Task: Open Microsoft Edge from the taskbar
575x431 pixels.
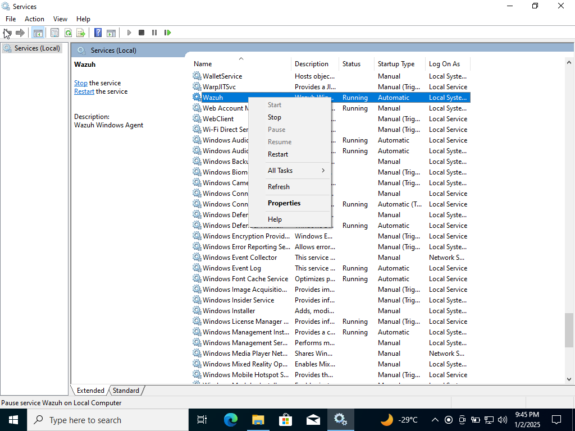Action: pyautogui.click(x=231, y=420)
